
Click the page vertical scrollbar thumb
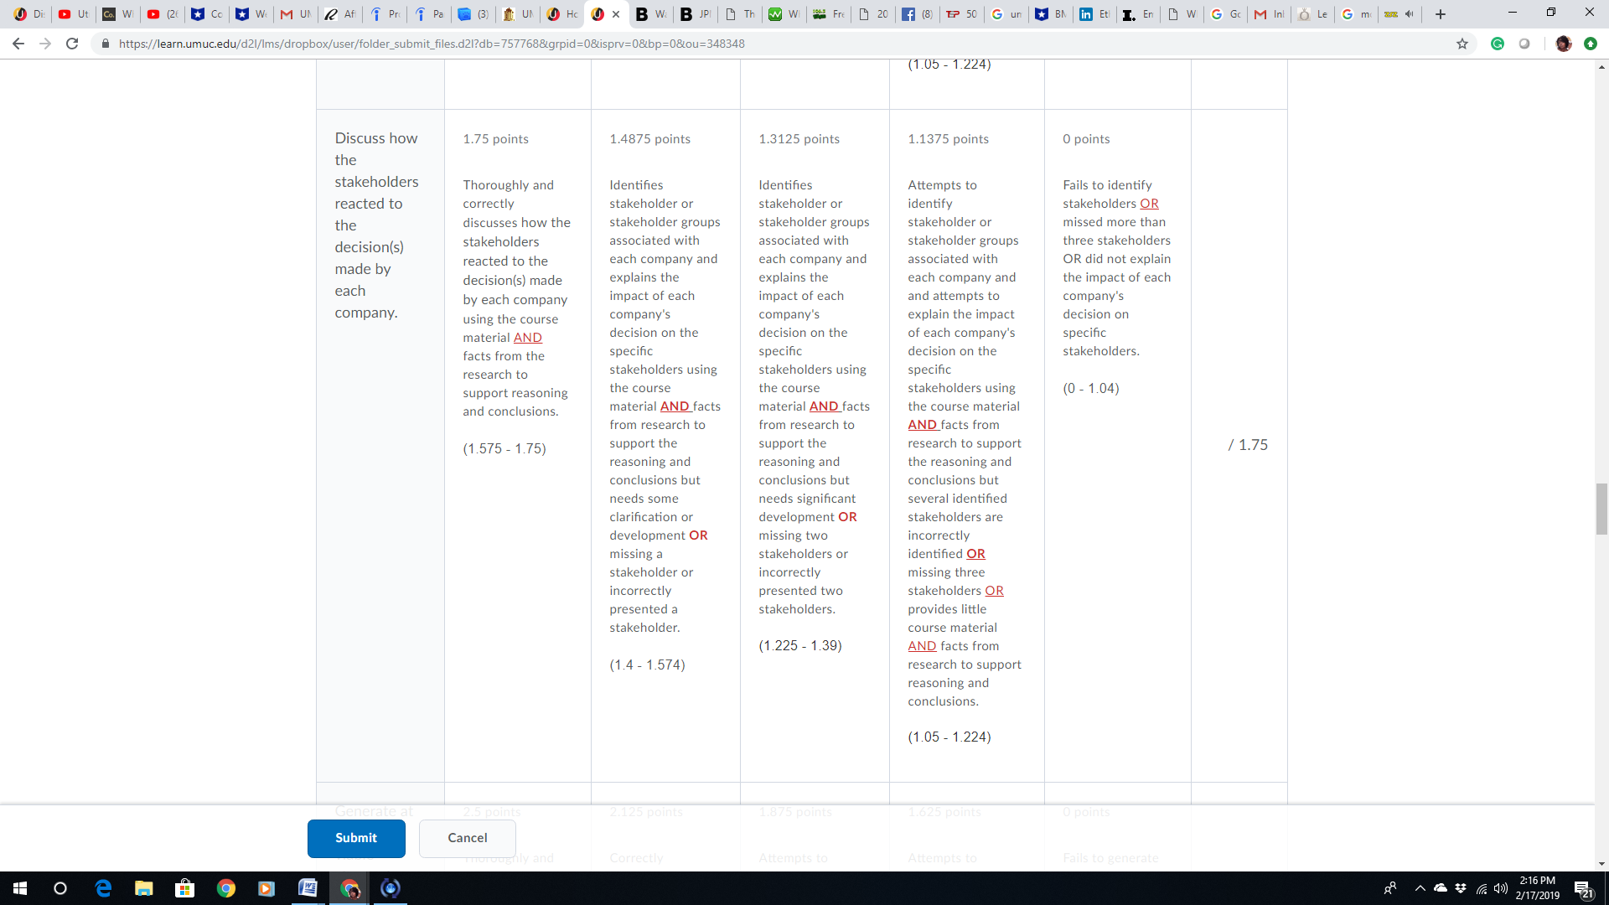[x=1601, y=508]
